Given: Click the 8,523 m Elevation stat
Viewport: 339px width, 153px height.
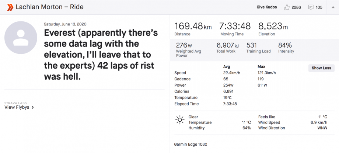Looking at the screenshot, I should 273,27.
